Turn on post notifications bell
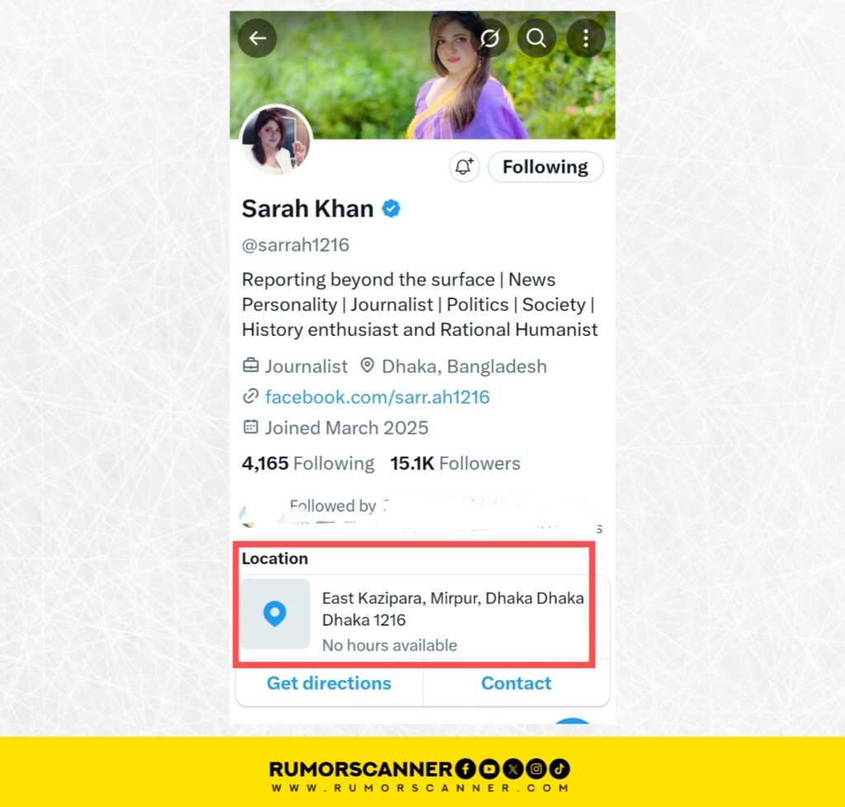The width and height of the screenshot is (845, 807). coord(464,167)
